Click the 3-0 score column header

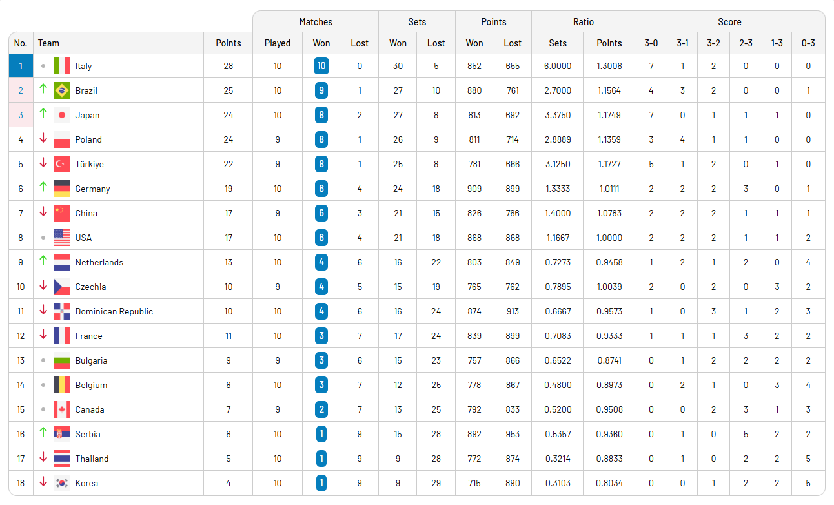tap(651, 43)
